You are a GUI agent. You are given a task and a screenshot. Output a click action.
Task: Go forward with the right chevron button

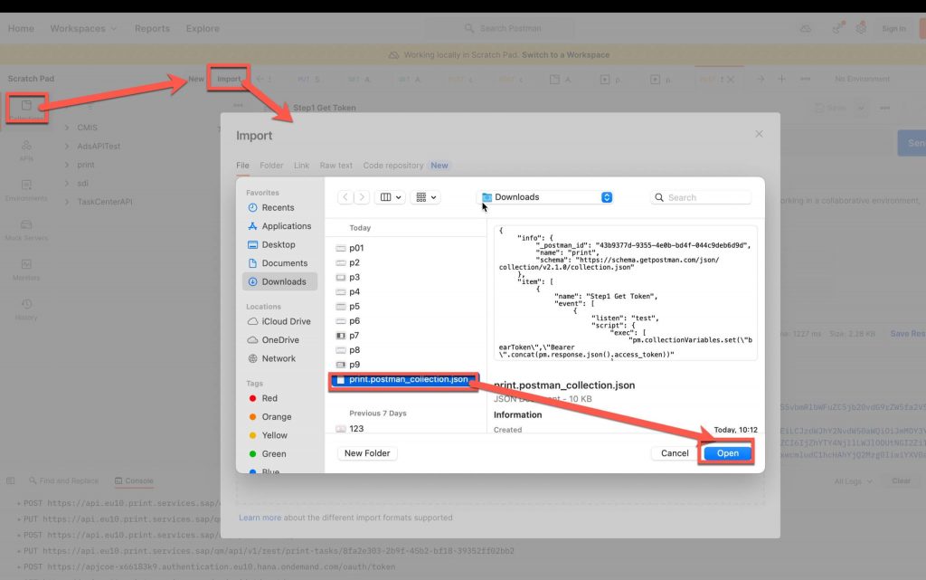click(x=362, y=197)
